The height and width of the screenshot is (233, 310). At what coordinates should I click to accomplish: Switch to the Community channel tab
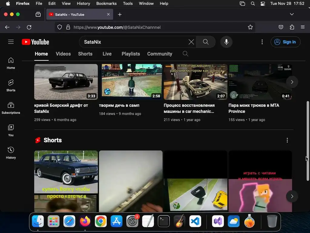coord(160,54)
